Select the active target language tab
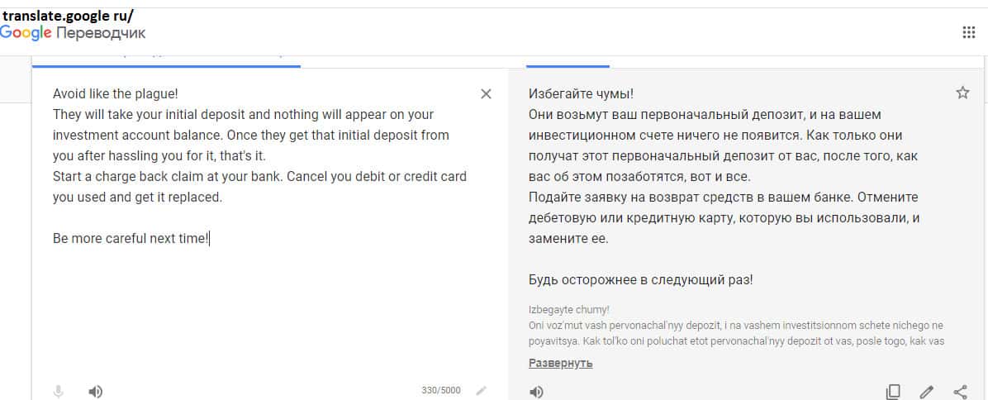This screenshot has height=400, width=988. coord(568,60)
